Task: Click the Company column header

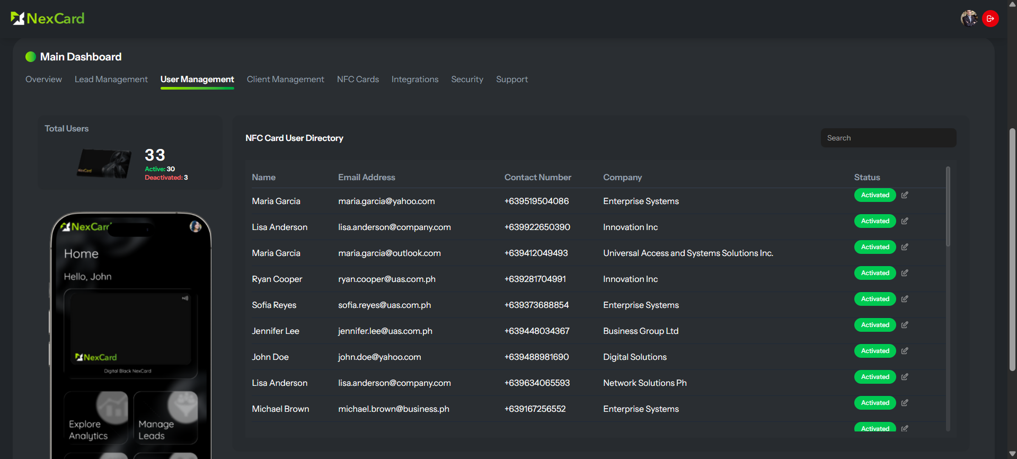Action: pyautogui.click(x=622, y=177)
